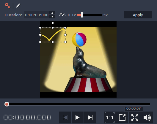157x124 pixels.
Task: Click the bottom-right handle of checkmark box
Action: point(65,42)
